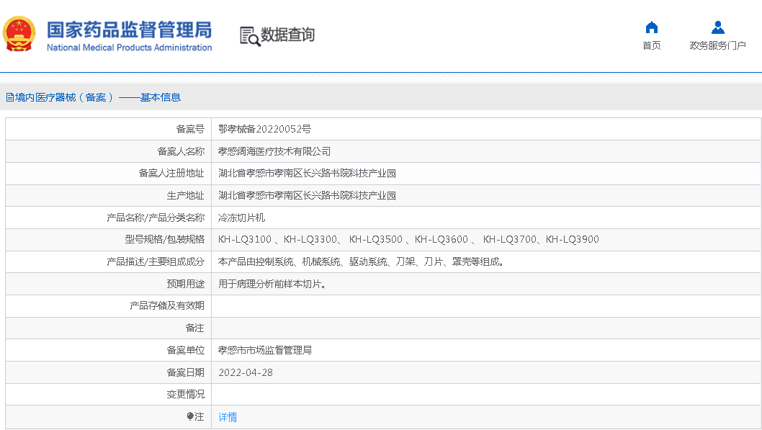Click the 数据查询 heading text
This screenshot has width=762, height=430.
click(287, 35)
